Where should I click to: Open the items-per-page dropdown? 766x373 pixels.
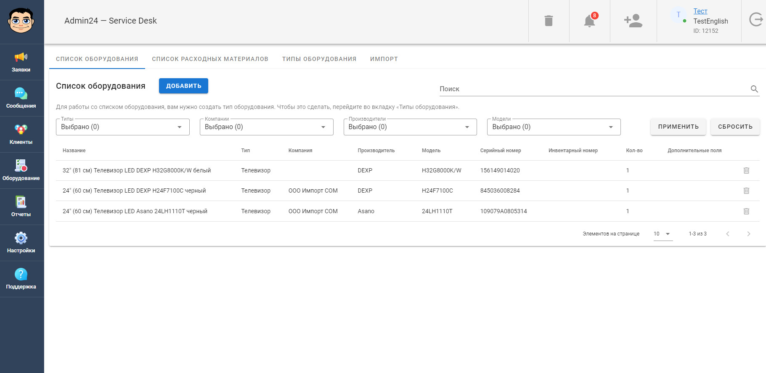663,234
